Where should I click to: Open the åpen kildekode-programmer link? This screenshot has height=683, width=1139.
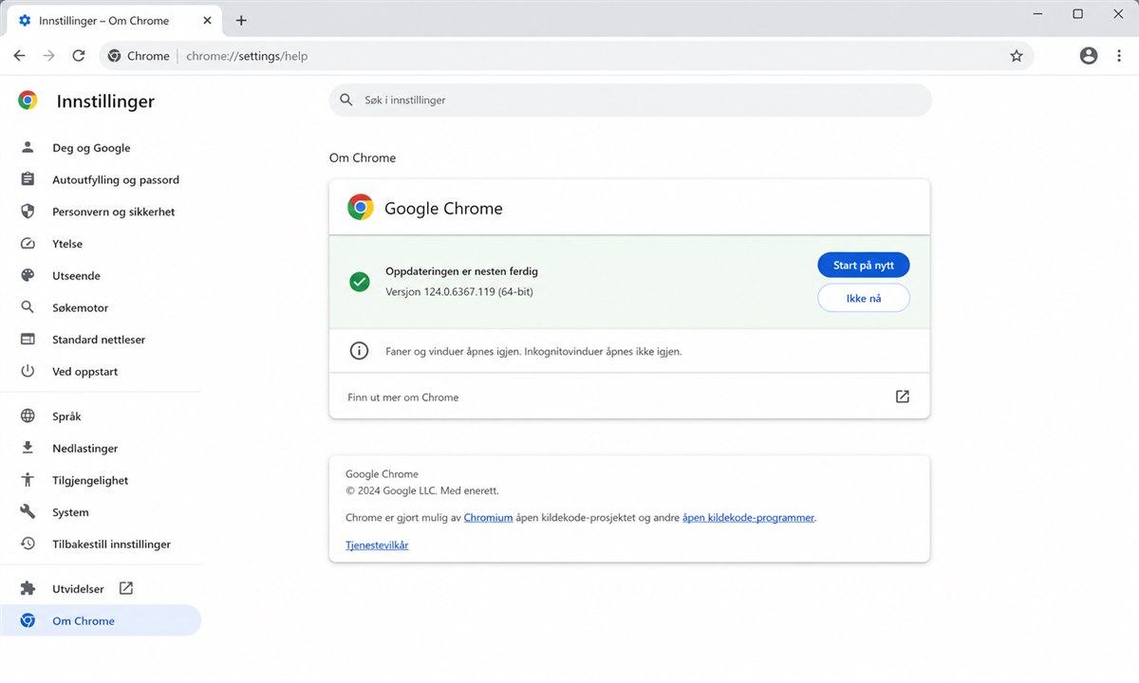[x=748, y=518]
